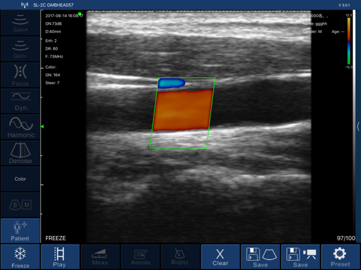Select the B/M mode button

tap(20, 205)
